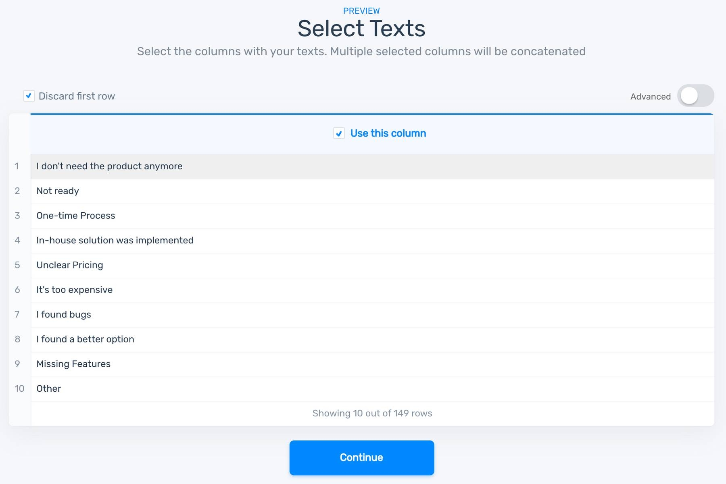The height and width of the screenshot is (484, 726).
Task: Click the Select Texts heading
Action: point(361,29)
